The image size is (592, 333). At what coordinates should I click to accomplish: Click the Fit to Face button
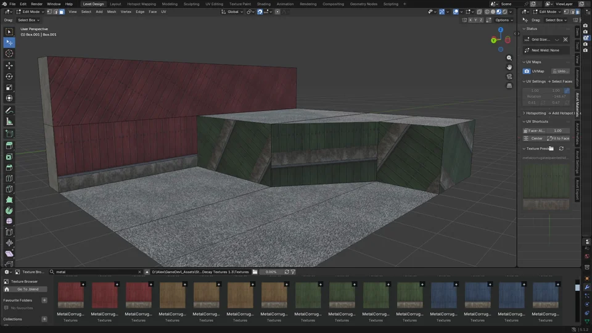click(558, 138)
